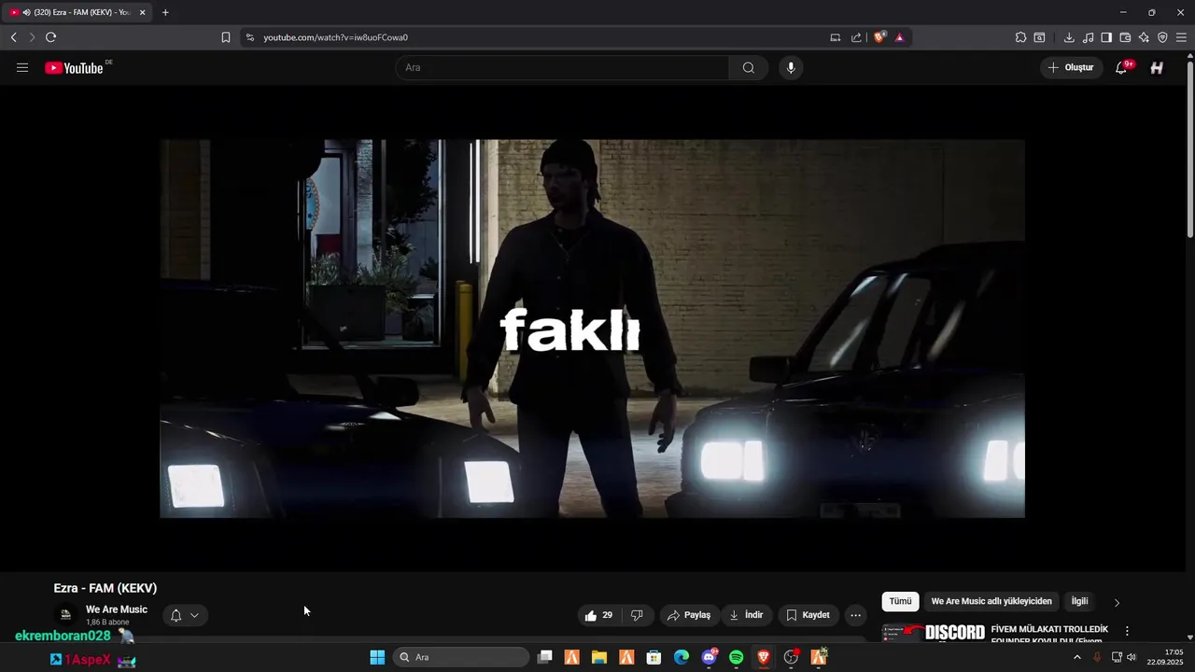
Task: Open the Brave Wallet icon
Action: [1125, 37]
